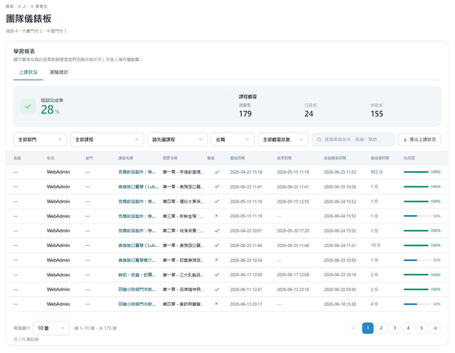455x353 pixels.
Task: Click the search magnifier icon
Action: click(x=319, y=140)
